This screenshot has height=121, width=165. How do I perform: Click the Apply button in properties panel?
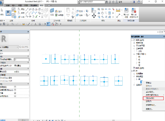(23, 120)
